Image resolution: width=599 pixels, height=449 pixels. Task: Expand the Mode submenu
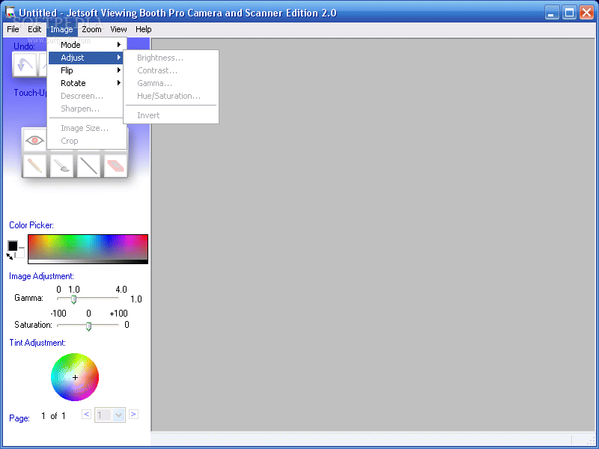[x=87, y=45]
